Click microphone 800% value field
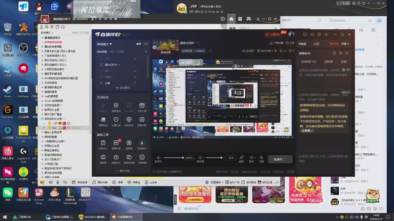The width and height of the screenshot is (394, 221). [x=189, y=158]
